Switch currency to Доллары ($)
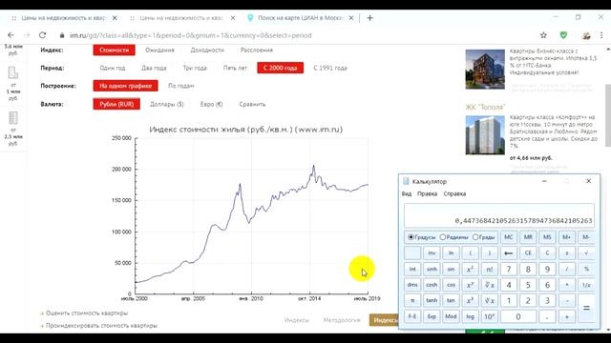Viewport: 611px width, 343px height. tap(167, 104)
